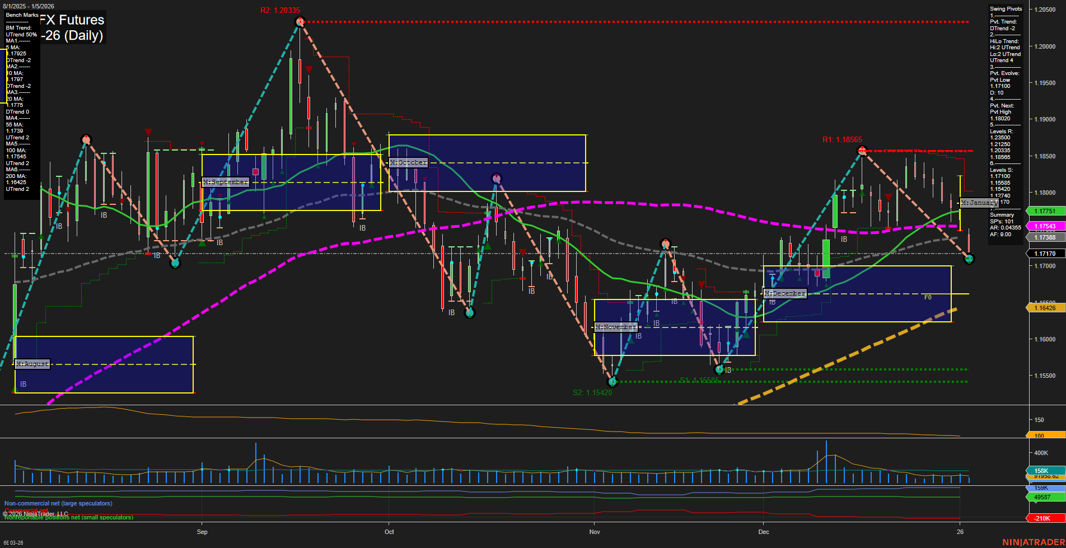Expand the Summary section under Swing Pivots
1066x548 pixels.
[x=1003, y=214]
